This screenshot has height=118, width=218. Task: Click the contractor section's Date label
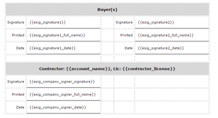[20, 107]
